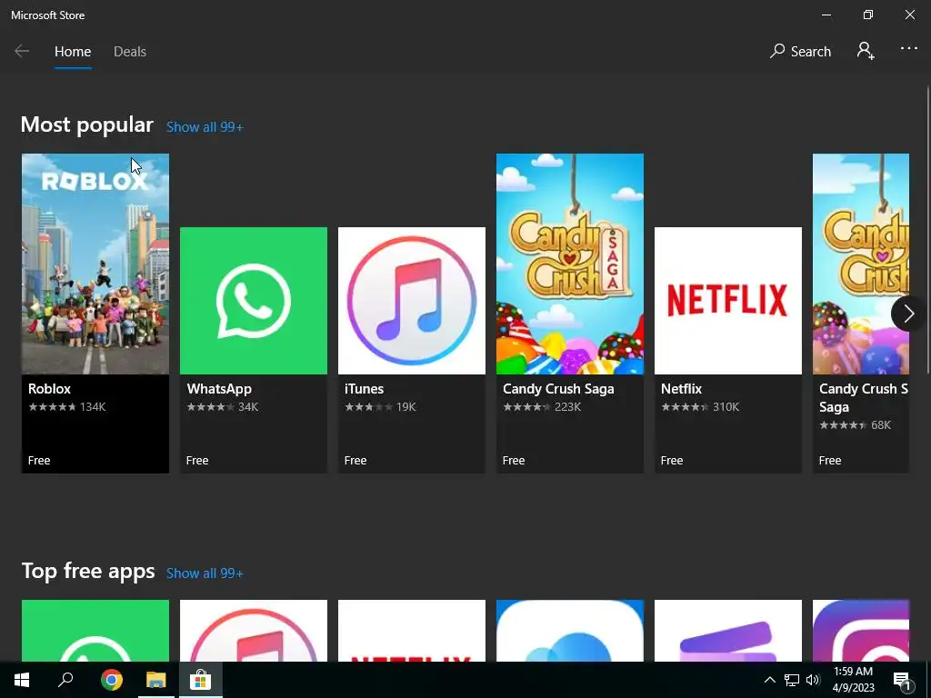The image size is (931, 698).
Task: Click the iTunes title text
Action: pos(364,389)
